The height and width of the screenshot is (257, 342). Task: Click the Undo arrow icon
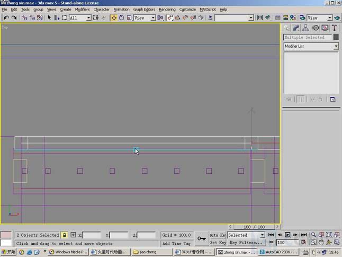6,17
